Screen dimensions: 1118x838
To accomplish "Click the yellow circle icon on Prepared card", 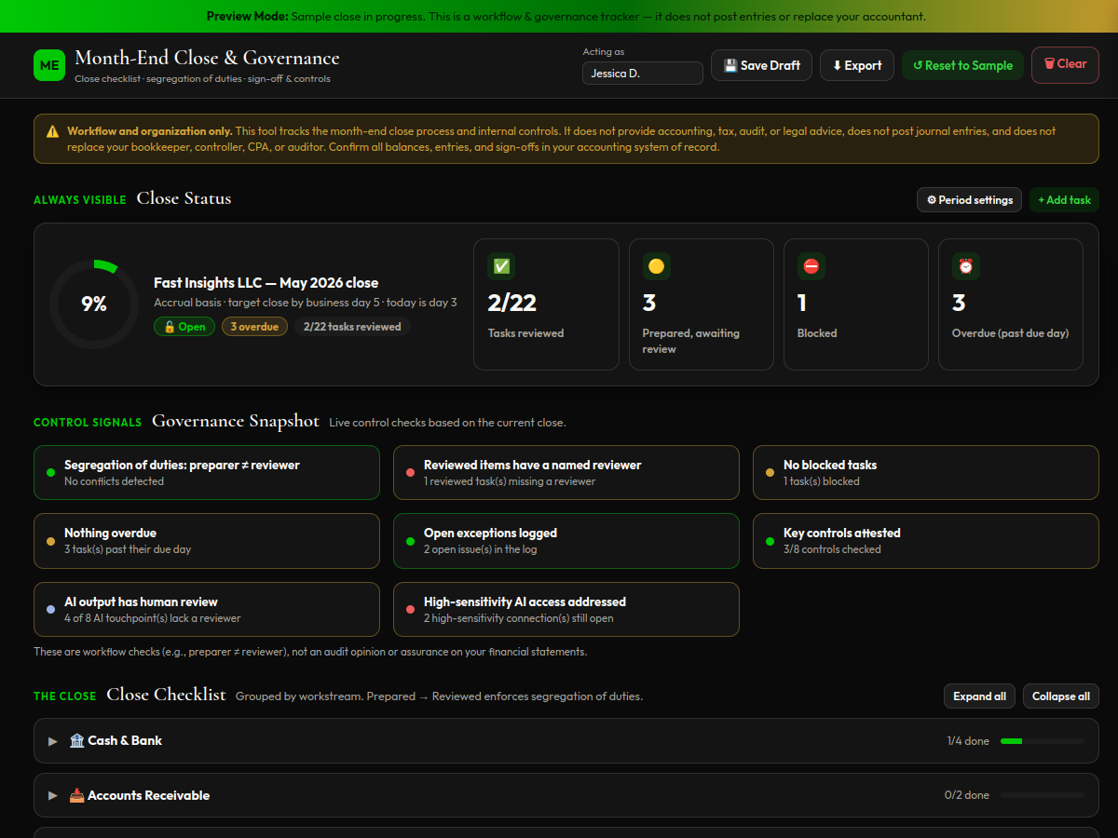I will pyautogui.click(x=656, y=266).
